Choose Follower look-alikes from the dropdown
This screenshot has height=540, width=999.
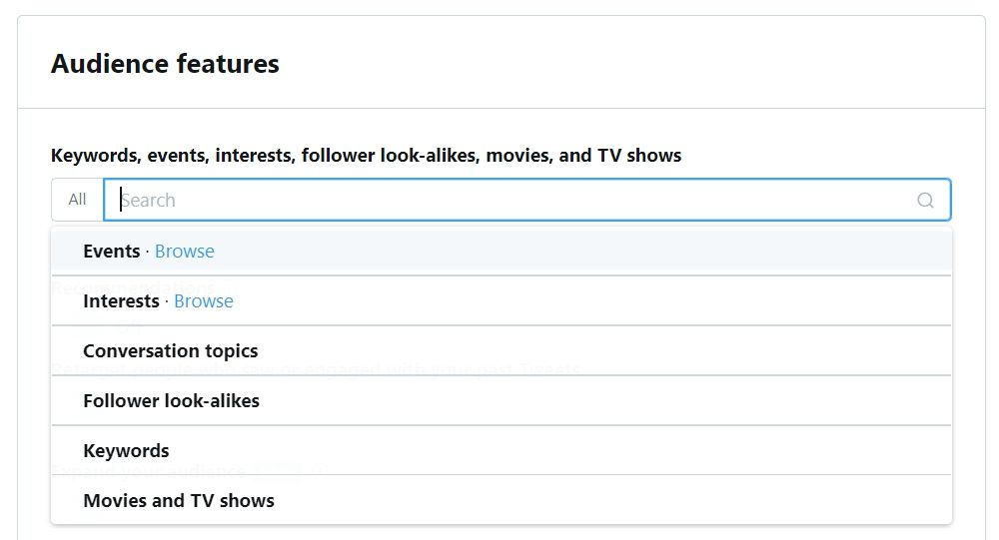coord(501,400)
